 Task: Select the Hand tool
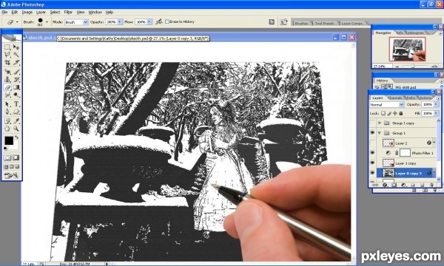click(x=7, y=129)
